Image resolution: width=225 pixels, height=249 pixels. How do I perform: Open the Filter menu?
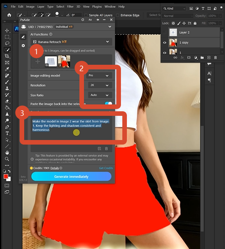click(x=70, y=7)
